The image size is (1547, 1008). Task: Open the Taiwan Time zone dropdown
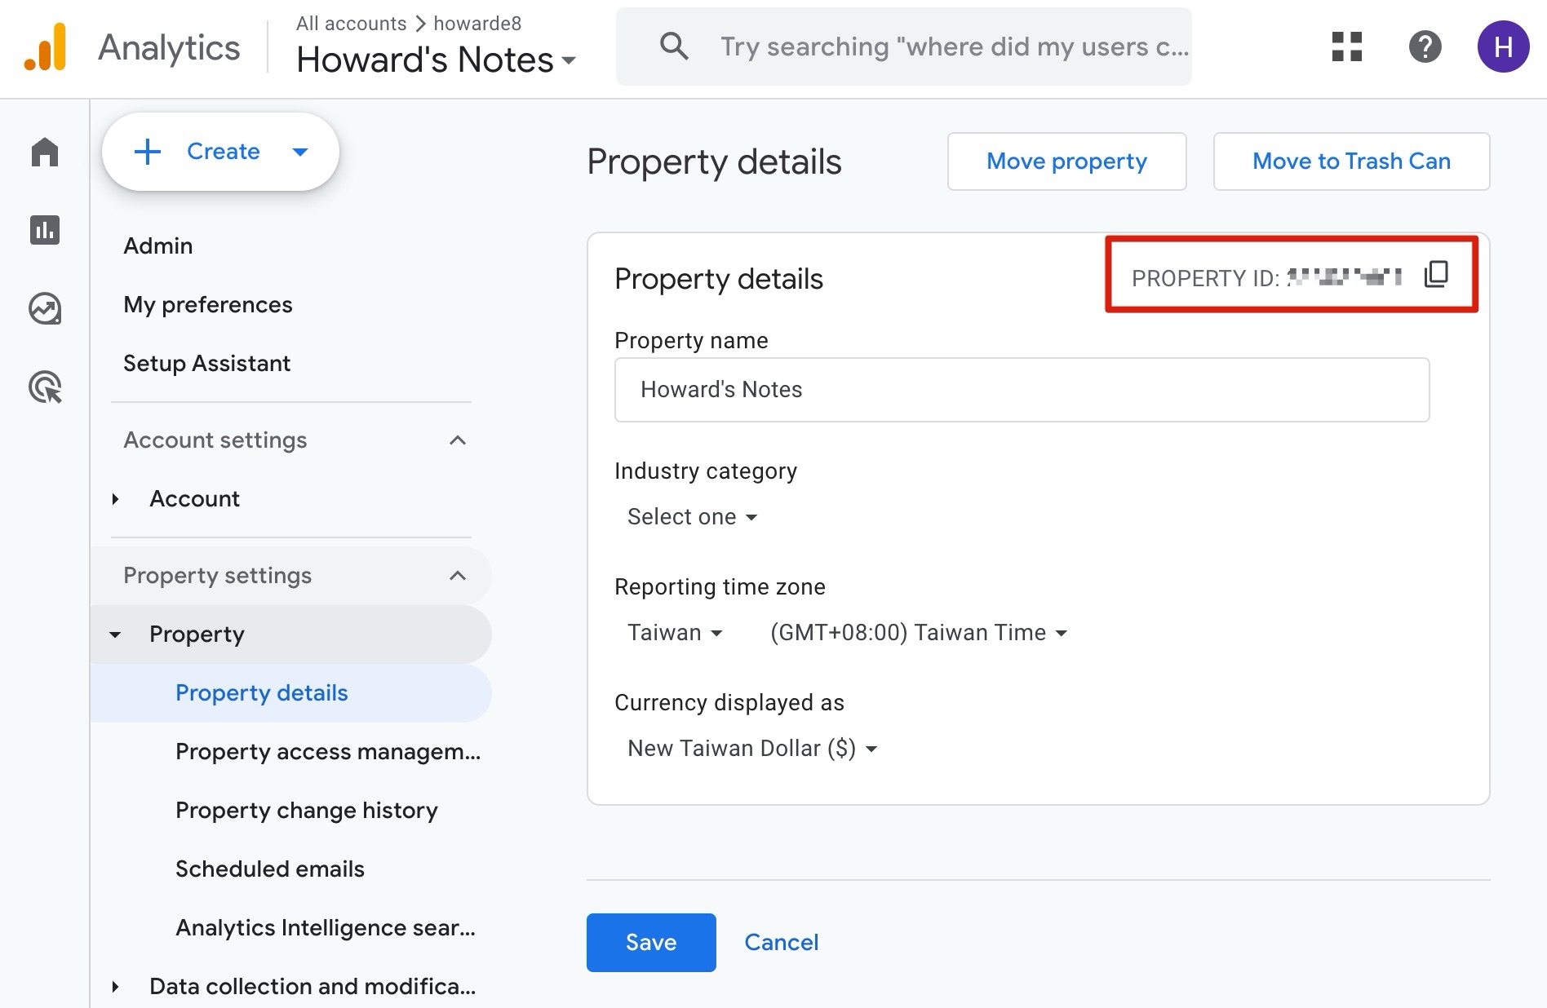coord(919,633)
